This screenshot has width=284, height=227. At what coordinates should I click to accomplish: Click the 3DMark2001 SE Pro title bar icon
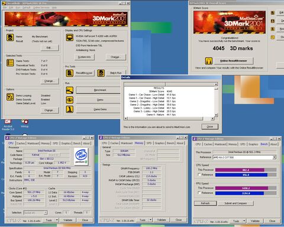(4, 4)
